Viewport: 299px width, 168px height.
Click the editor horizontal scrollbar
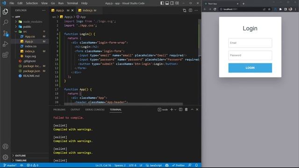(123, 104)
